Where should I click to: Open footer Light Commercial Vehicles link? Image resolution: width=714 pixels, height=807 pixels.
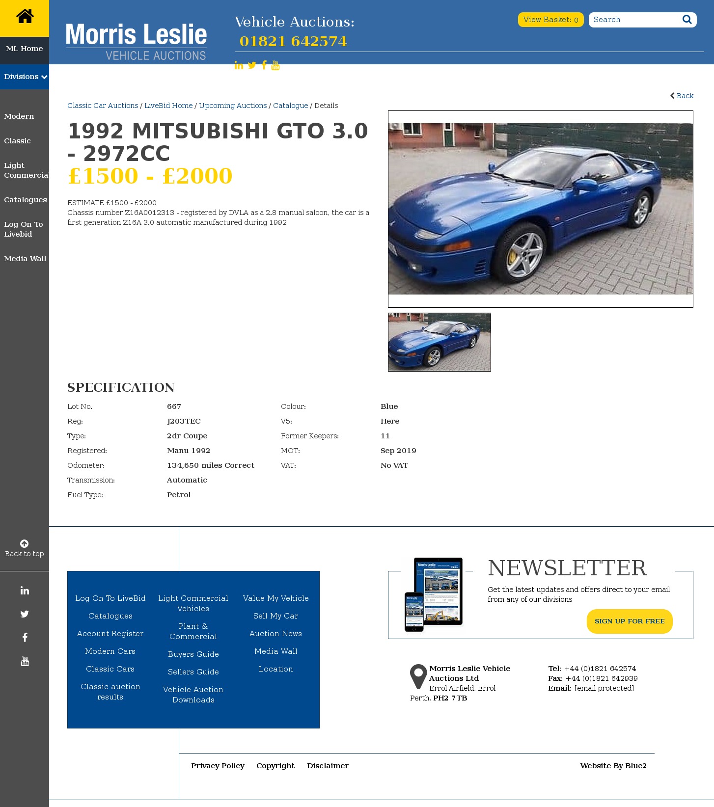pyautogui.click(x=193, y=603)
